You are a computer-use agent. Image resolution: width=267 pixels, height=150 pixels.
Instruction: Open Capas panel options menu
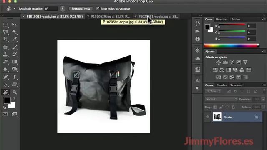[263, 85]
